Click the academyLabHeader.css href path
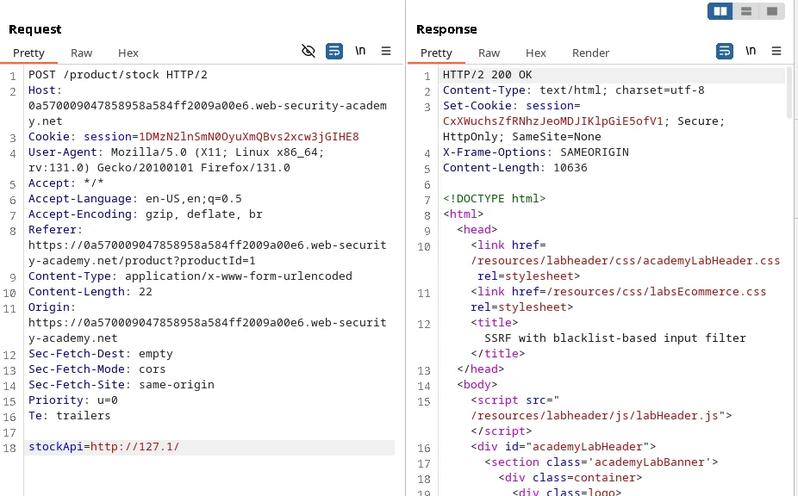This screenshot has height=496, width=798. click(x=625, y=261)
